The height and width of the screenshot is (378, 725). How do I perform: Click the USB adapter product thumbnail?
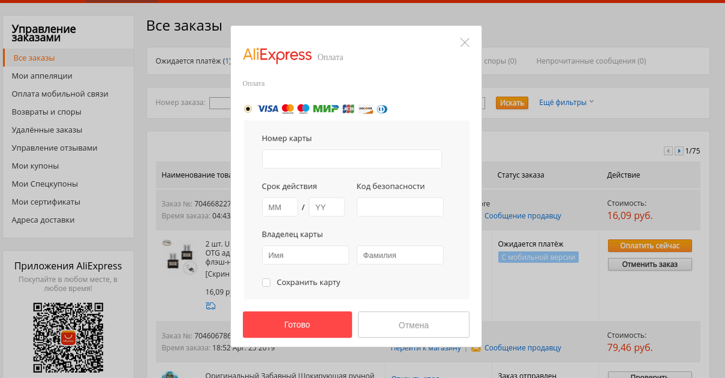(x=181, y=258)
